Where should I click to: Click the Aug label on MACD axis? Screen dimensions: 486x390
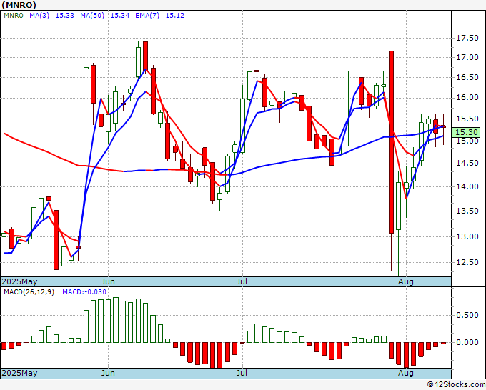tap(406, 373)
